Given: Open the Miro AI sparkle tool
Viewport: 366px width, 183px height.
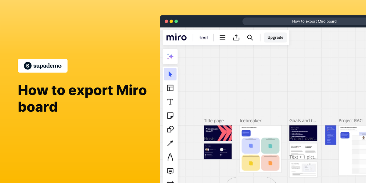Looking at the screenshot, I should [x=170, y=56].
